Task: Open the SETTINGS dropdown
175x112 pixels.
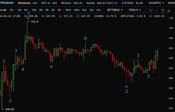Action: 115,10
